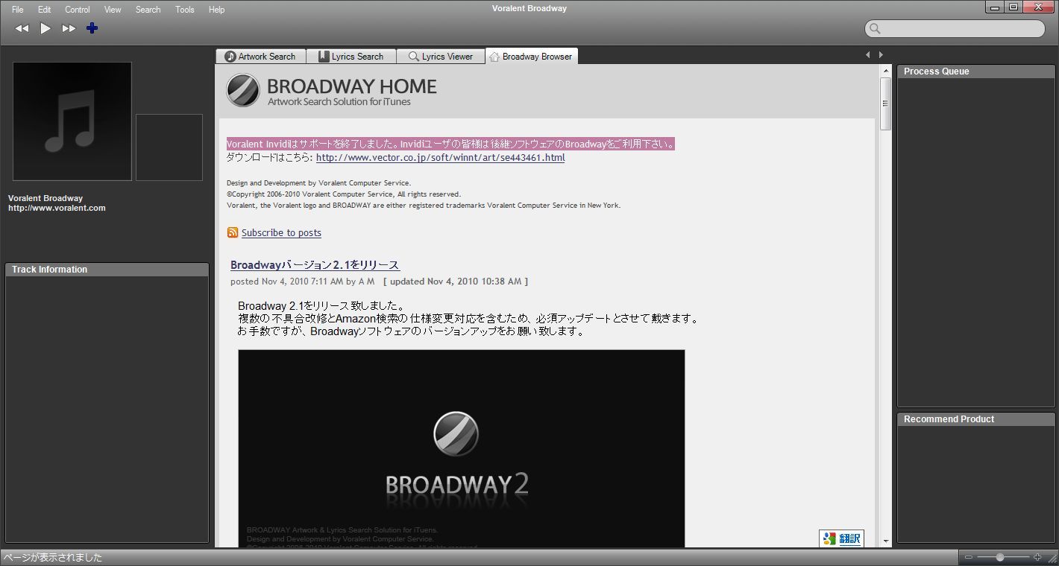Image resolution: width=1059 pixels, height=566 pixels.
Task: Click the zoom slider handle
Action: [1000, 557]
